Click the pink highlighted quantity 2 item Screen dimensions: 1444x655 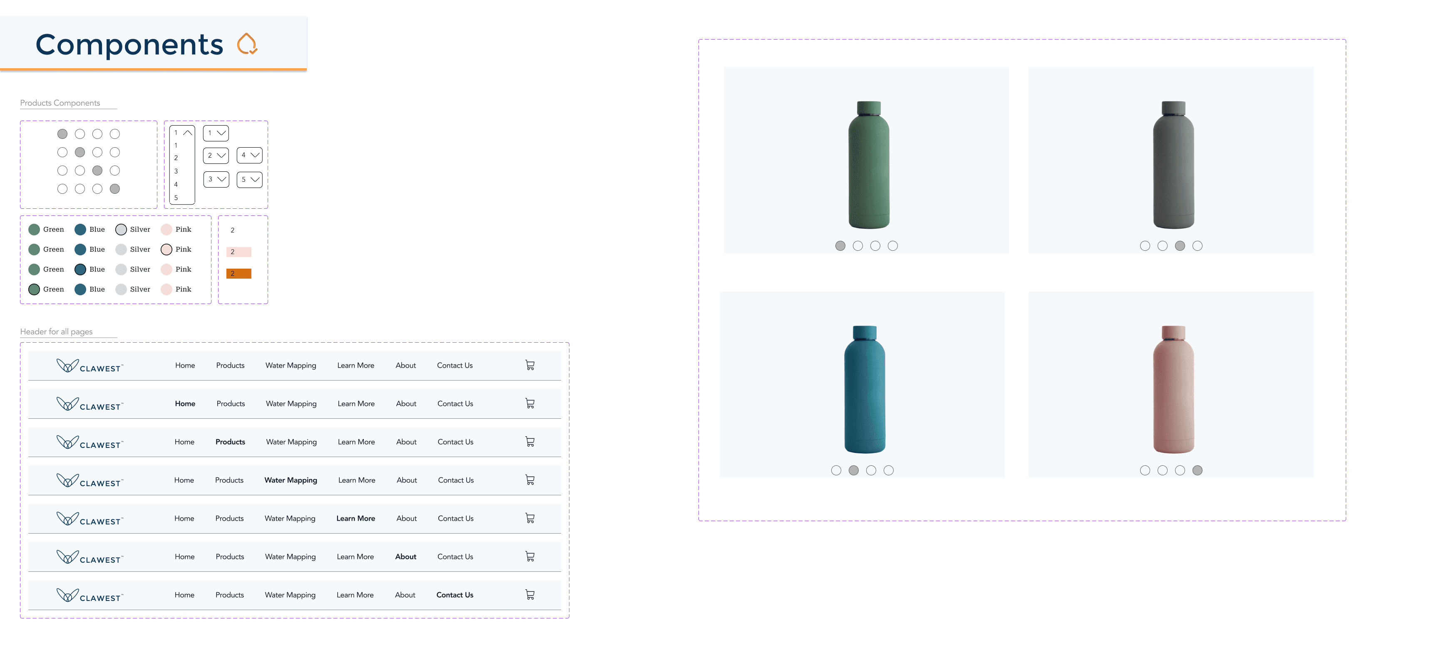(x=239, y=252)
